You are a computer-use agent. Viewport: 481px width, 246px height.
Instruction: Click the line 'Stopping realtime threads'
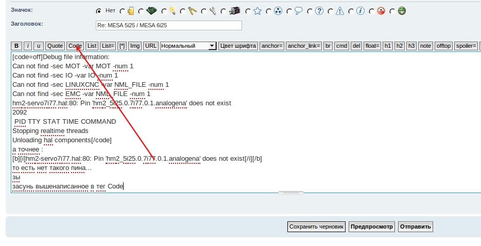coord(50,131)
